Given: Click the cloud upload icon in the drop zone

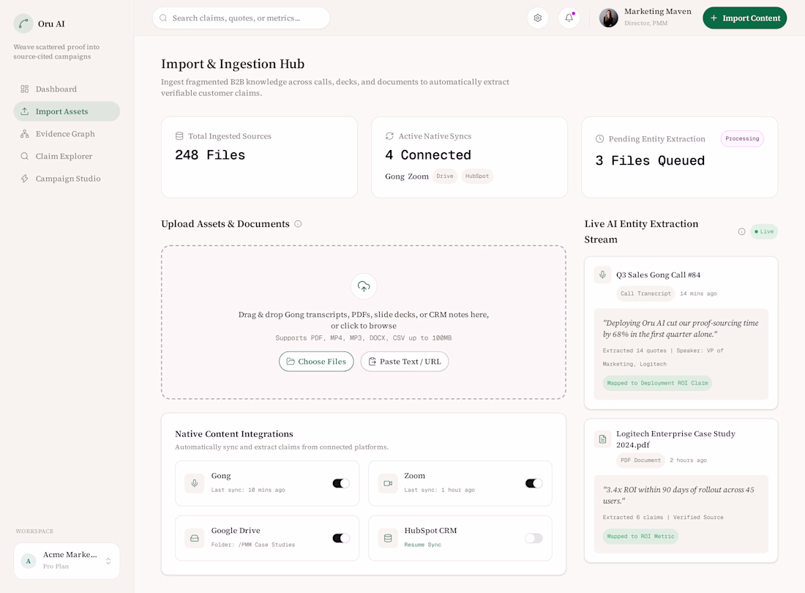Looking at the screenshot, I should (x=364, y=286).
